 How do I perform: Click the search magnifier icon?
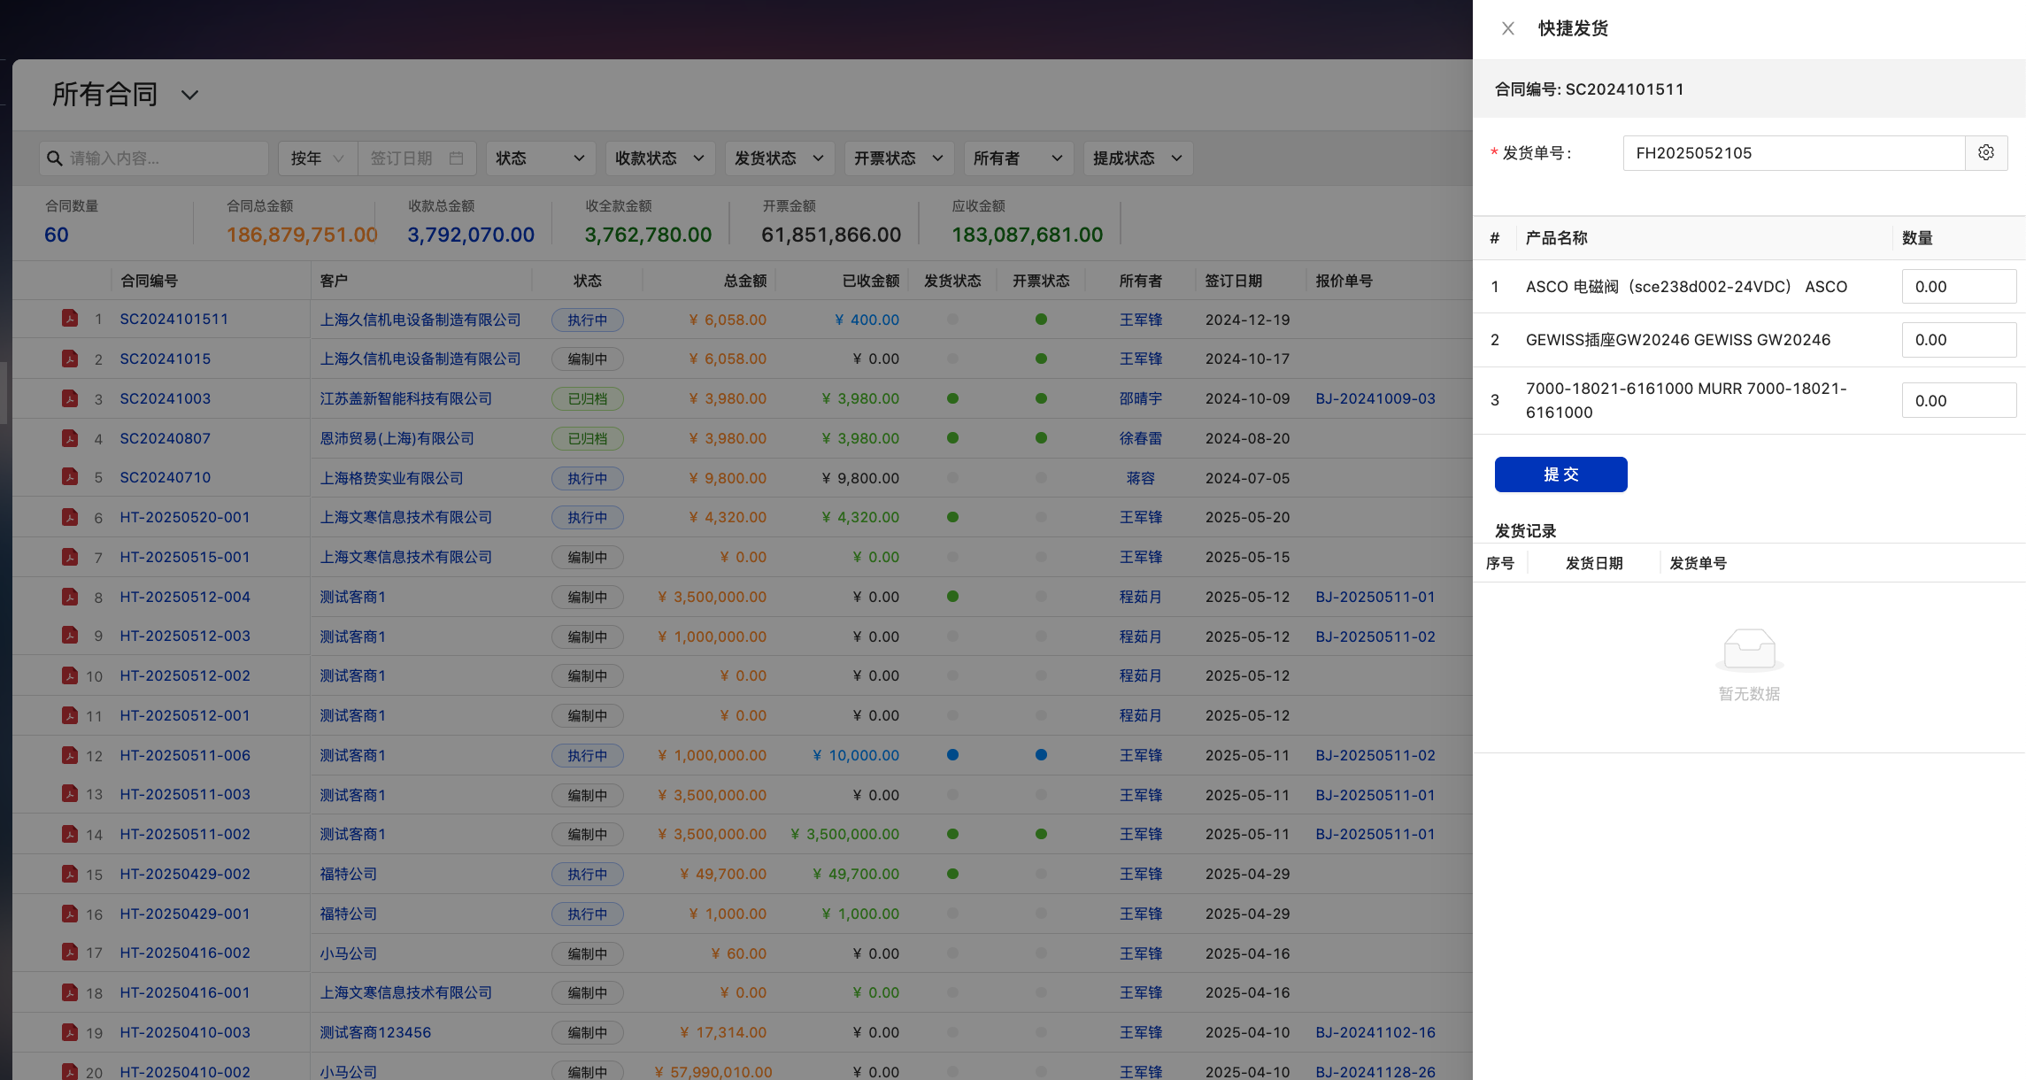(55, 158)
